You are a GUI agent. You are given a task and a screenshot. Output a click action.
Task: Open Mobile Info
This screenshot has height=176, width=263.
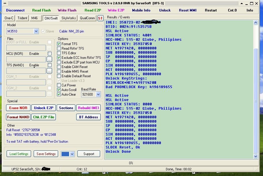click(141, 10)
